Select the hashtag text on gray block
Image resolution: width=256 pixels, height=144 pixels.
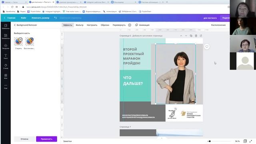(138, 116)
